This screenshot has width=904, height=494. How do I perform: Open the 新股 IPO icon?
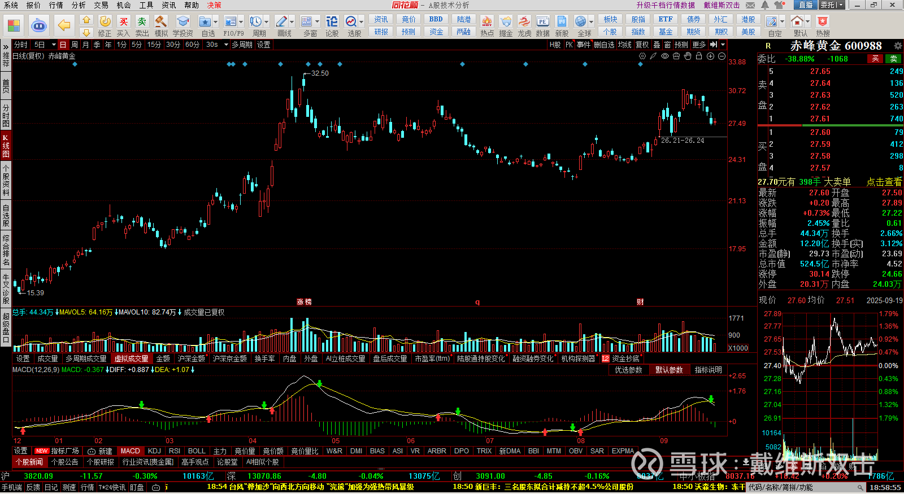[x=562, y=25]
